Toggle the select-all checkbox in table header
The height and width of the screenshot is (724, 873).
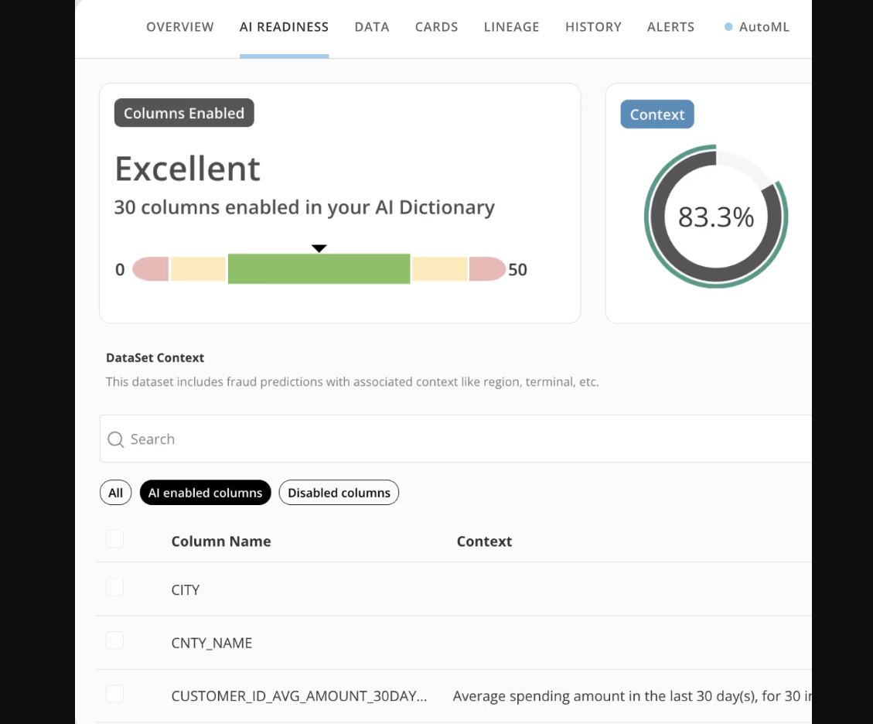click(114, 539)
